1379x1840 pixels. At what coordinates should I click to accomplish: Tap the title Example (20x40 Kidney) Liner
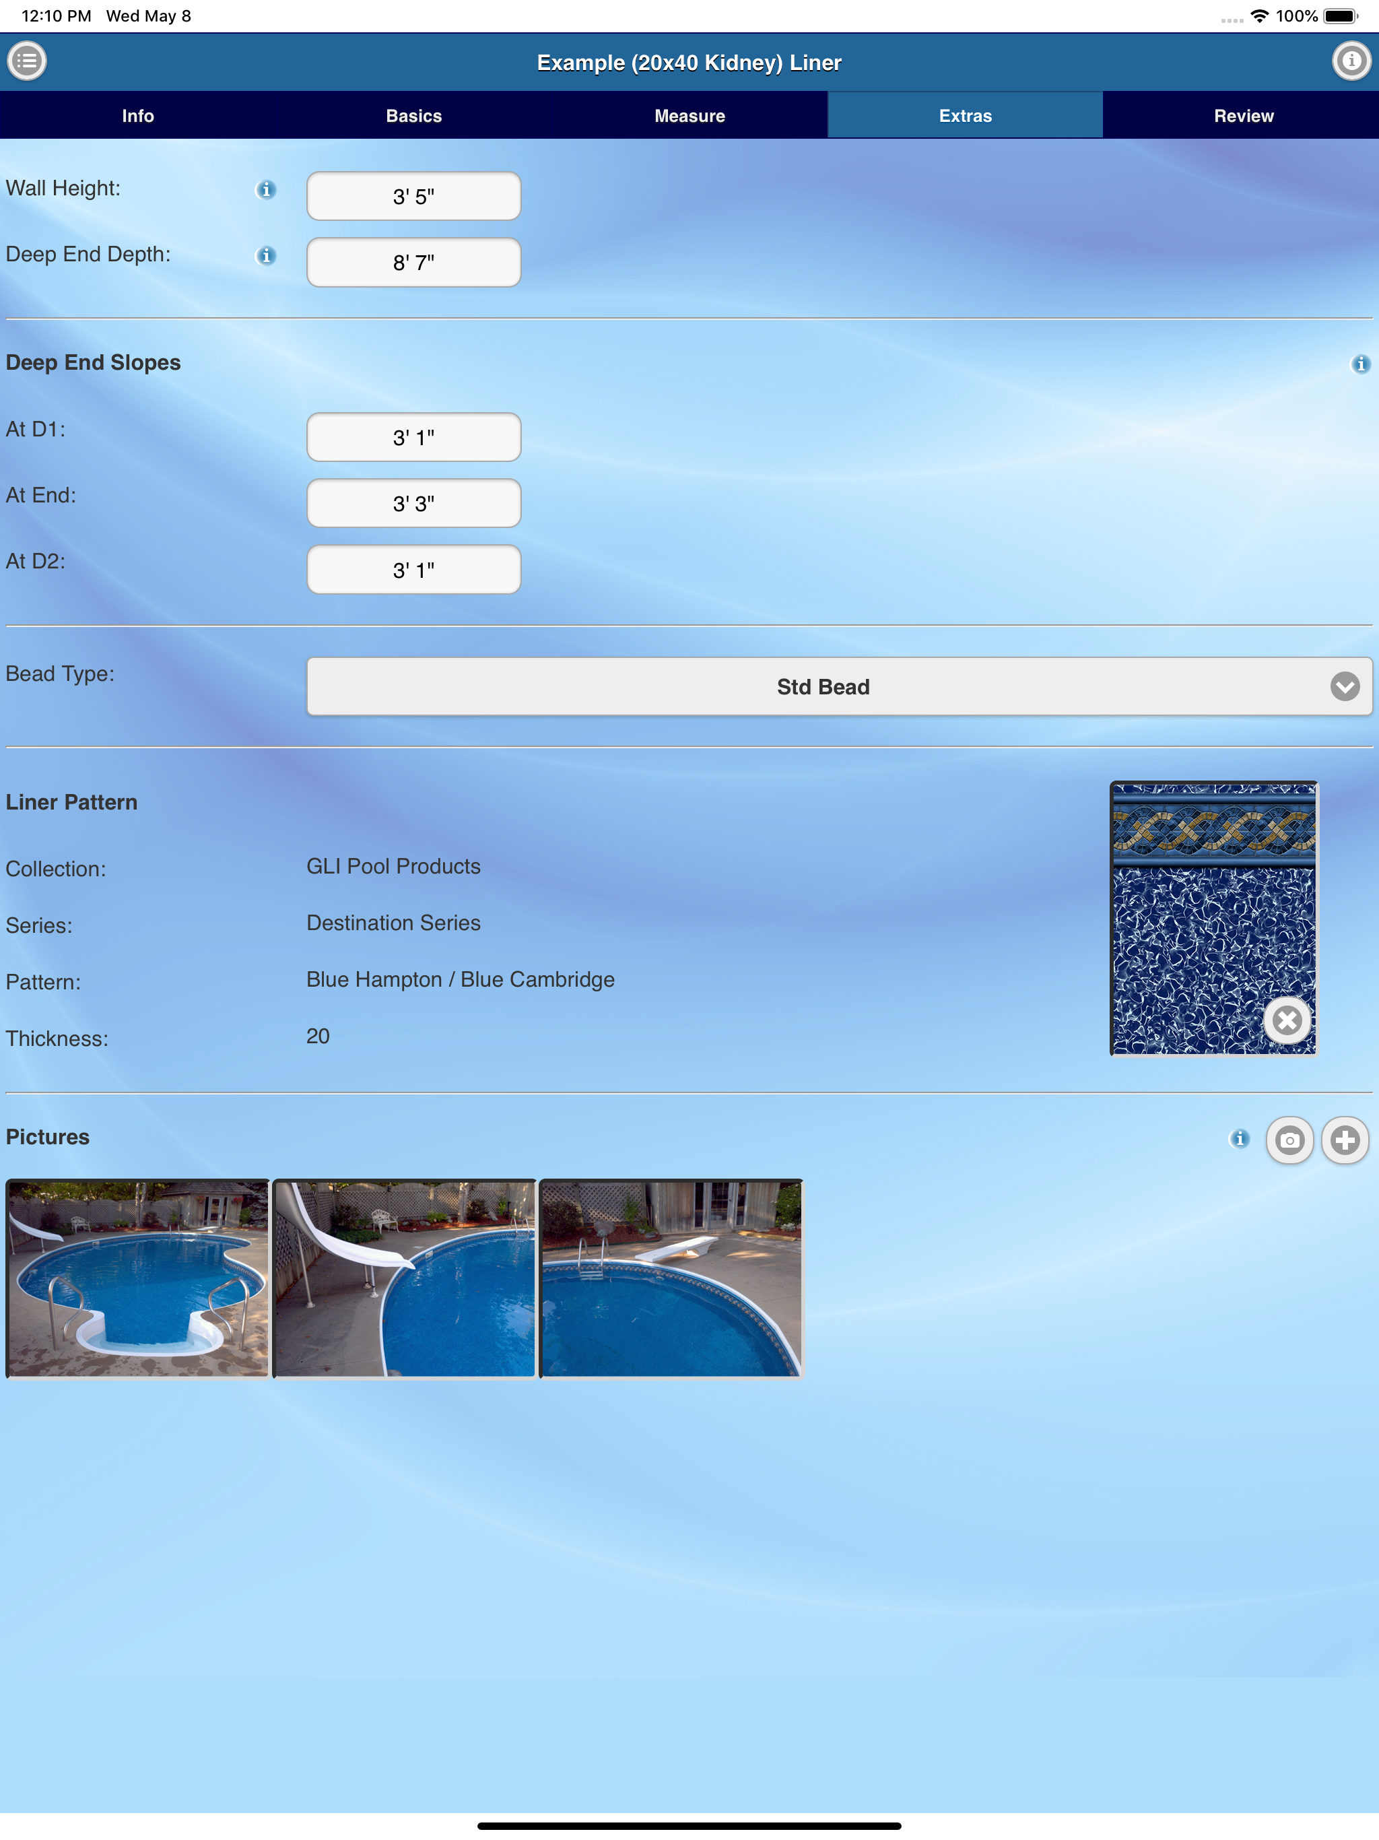pos(689,63)
